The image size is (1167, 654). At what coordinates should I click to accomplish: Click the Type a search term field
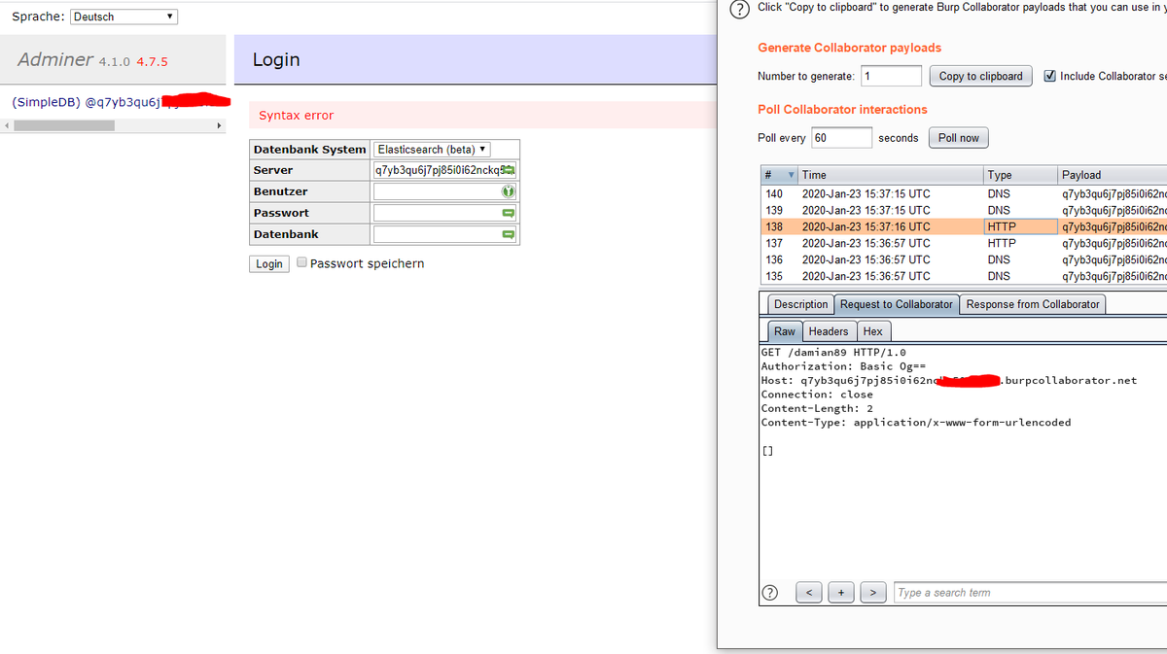click(1030, 592)
